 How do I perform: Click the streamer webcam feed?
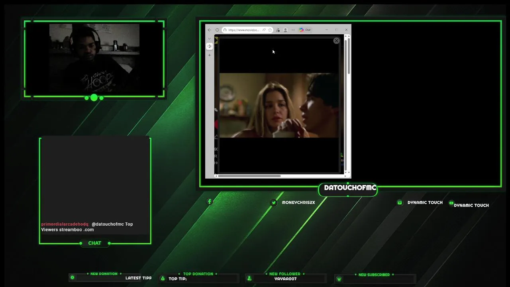94,58
